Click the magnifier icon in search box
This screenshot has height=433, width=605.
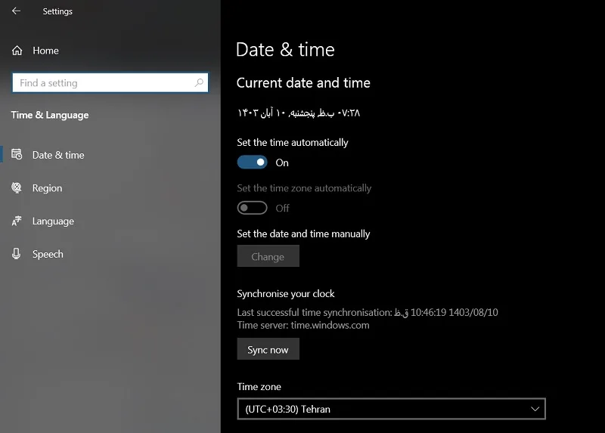coord(199,82)
